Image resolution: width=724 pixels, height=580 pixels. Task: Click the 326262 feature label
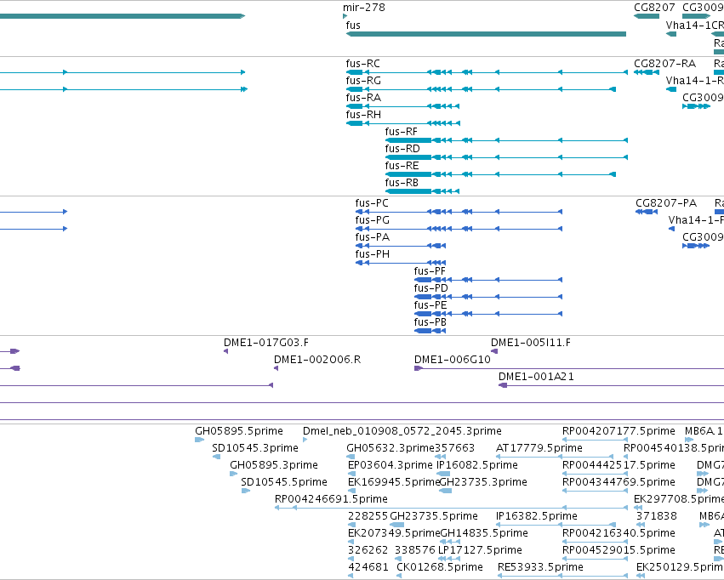pos(368,550)
